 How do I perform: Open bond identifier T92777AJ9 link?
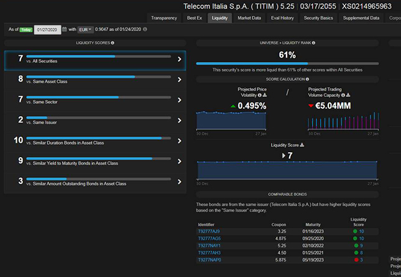click(209, 231)
